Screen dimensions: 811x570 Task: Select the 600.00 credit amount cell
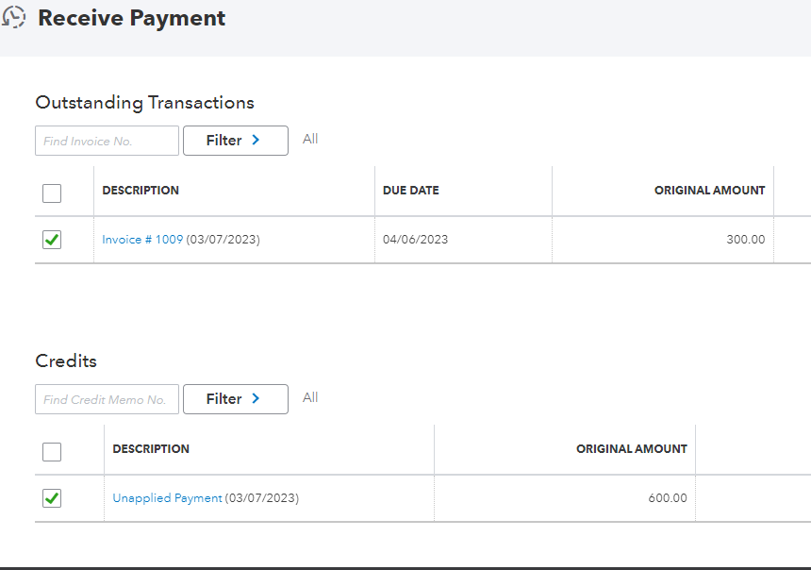667,498
